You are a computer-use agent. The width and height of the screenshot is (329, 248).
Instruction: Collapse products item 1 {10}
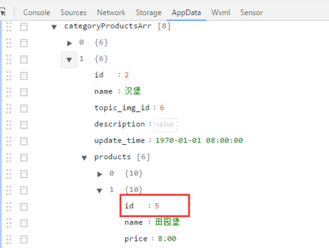(99, 191)
